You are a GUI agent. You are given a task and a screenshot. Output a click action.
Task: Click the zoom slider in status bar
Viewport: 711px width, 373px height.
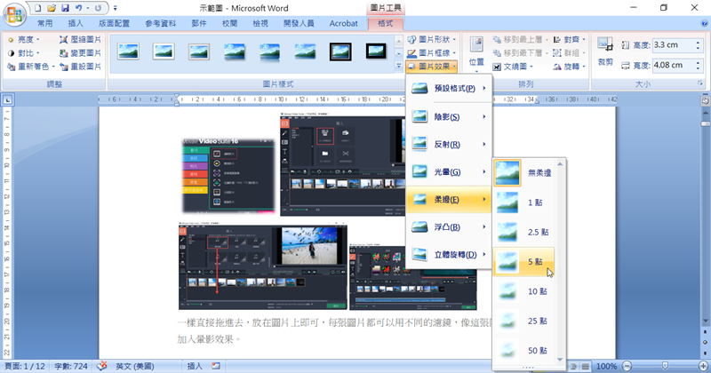tap(667, 366)
